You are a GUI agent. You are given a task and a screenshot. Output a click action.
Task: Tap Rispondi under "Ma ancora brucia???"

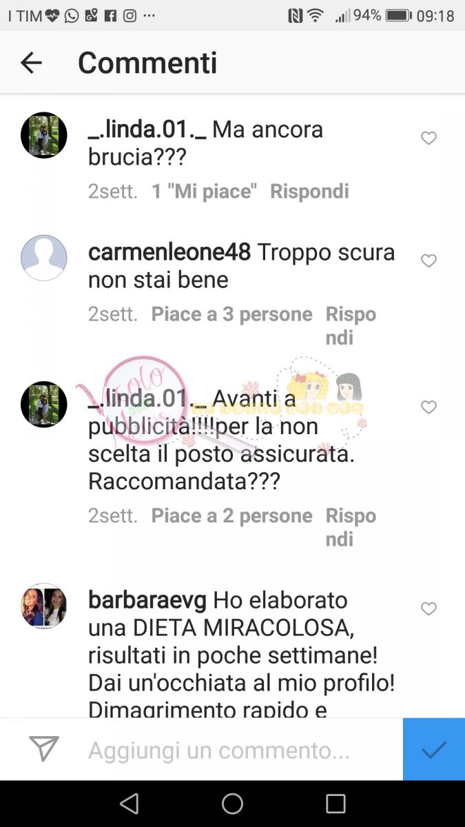click(x=309, y=192)
